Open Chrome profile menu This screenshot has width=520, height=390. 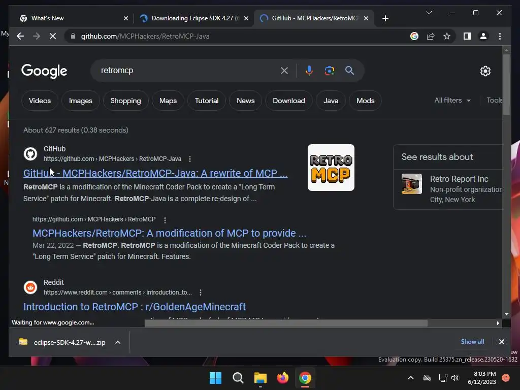(x=483, y=36)
